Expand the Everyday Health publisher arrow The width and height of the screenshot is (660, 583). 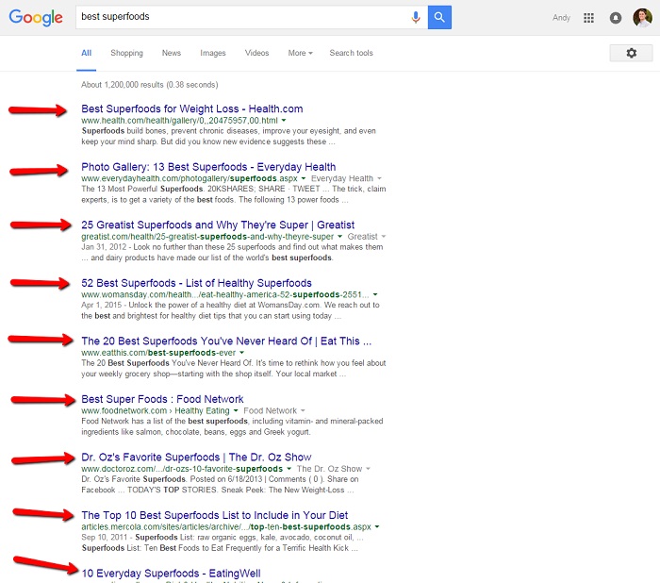[379, 178]
